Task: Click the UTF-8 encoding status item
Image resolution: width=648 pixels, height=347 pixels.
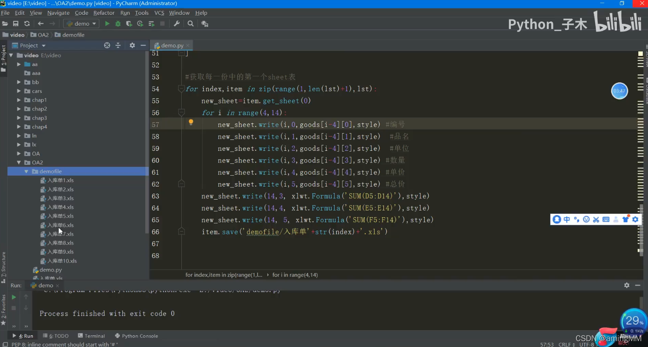Action: pos(587,344)
